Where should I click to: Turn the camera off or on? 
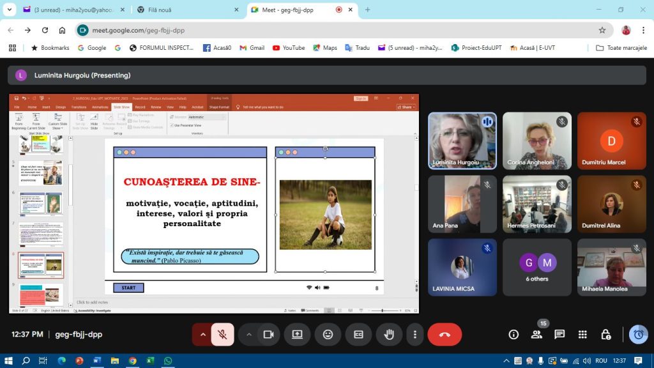pyautogui.click(x=269, y=334)
